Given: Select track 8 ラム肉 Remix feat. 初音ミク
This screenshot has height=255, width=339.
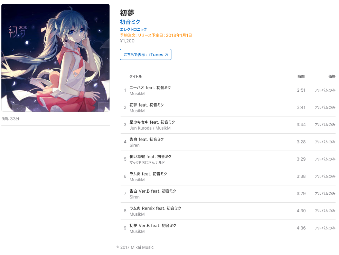Looking at the screenshot, I should tap(228, 211).
